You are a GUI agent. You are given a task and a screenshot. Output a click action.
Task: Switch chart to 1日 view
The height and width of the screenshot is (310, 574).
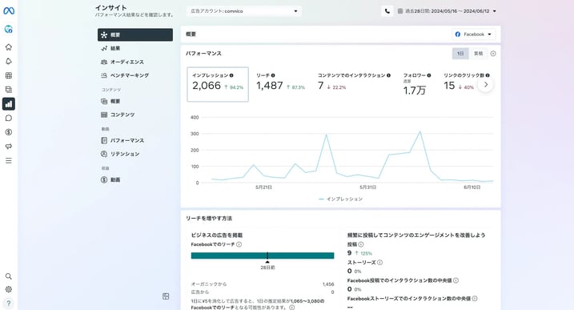(x=460, y=54)
